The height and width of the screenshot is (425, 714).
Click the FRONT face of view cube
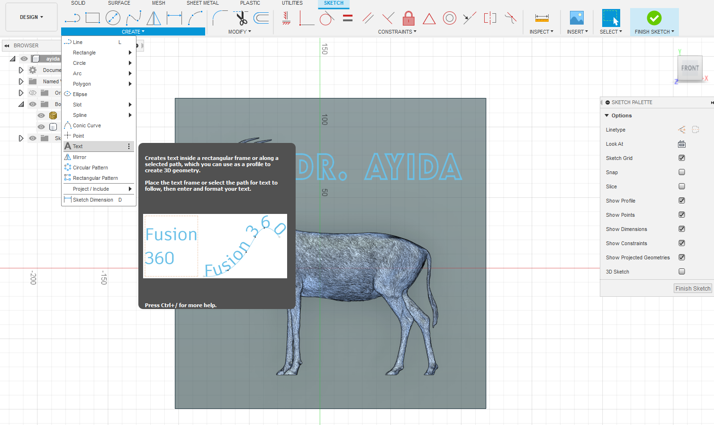click(x=690, y=69)
